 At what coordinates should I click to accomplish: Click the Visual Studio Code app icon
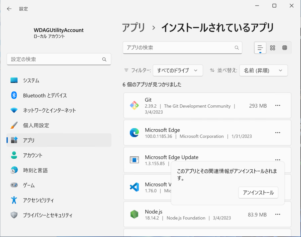pos(134,187)
